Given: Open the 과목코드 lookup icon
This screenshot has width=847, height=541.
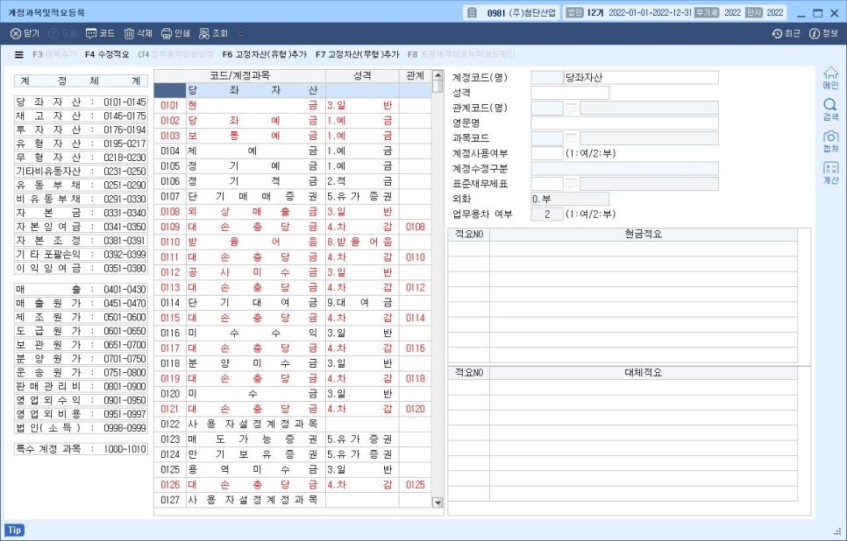Looking at the screenshot, I should click(571, 138).
